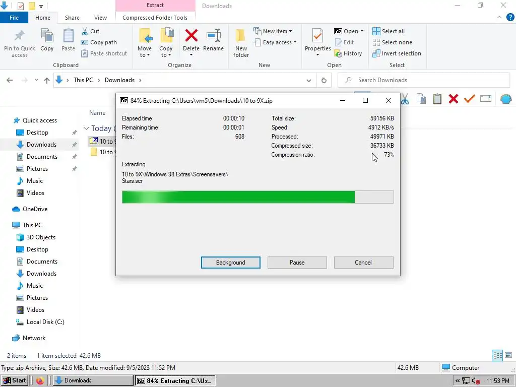This screenshot has width=516, height=387.
Task: Open the File tab
Action: tap(14, 18)
